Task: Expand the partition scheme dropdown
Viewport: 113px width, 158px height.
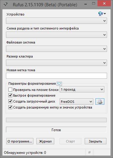Action: tap(56, 35)
